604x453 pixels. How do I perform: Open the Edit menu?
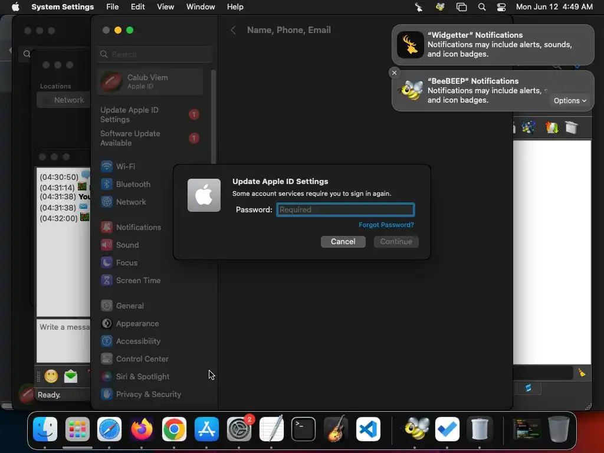[137, 7]
